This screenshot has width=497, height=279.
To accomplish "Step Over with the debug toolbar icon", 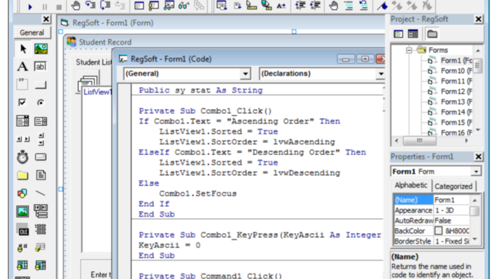I will 105,6.
